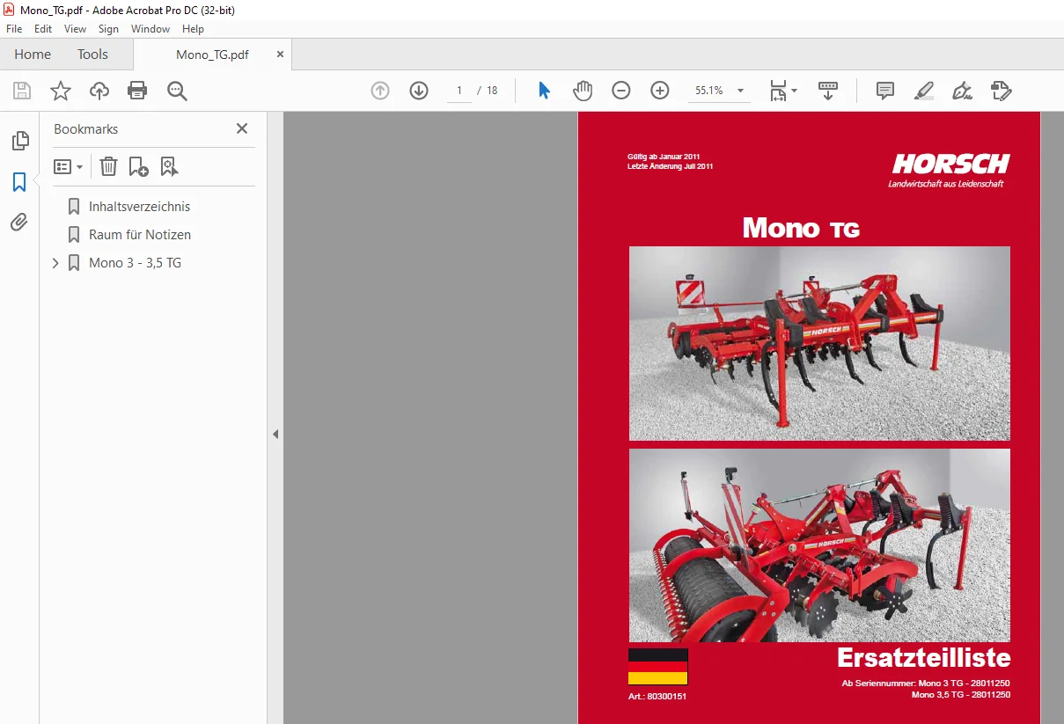The image size is (1064, 724).
Task: Click the scrolling mode keyboard icon
Action: 828,91
